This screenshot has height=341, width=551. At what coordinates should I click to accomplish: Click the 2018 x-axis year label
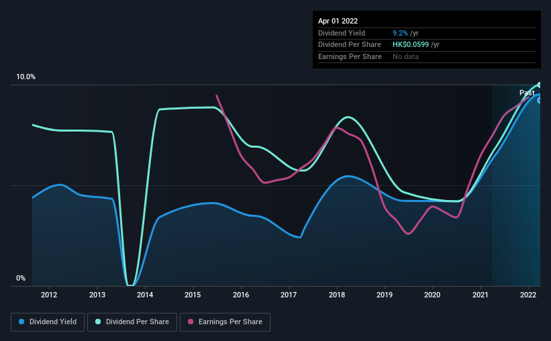click(x=337, y=295)
